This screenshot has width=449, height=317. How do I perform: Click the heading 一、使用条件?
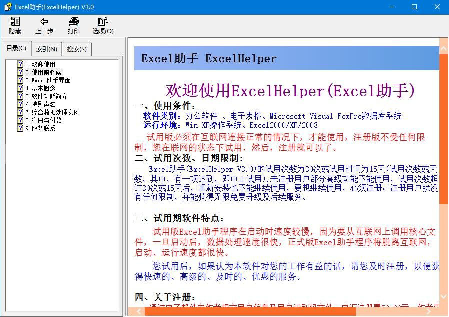point(165,106)
